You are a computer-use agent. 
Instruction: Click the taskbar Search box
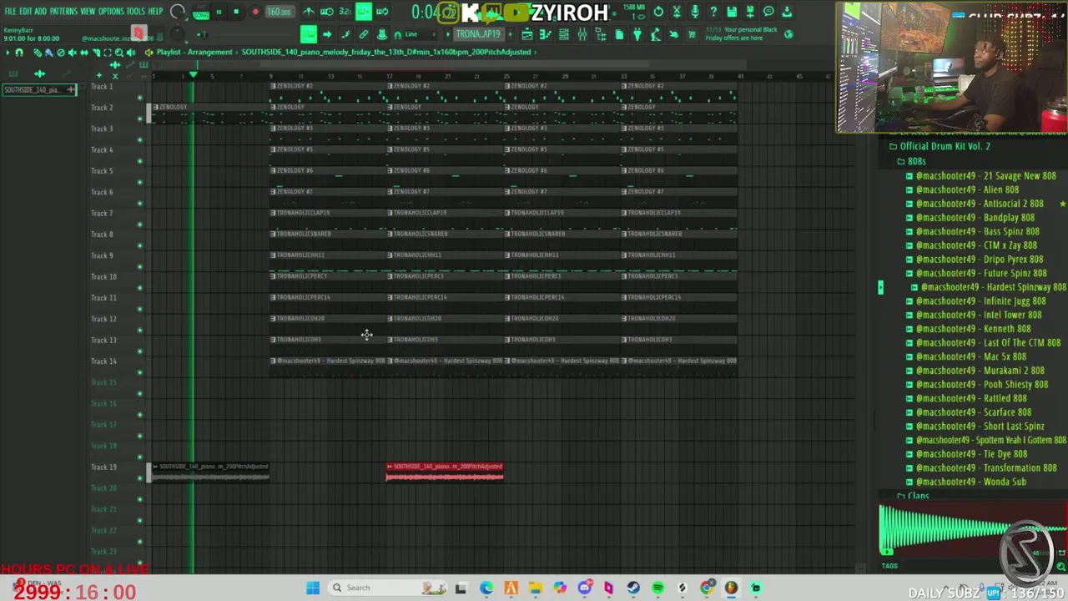(x=387, y=588)
